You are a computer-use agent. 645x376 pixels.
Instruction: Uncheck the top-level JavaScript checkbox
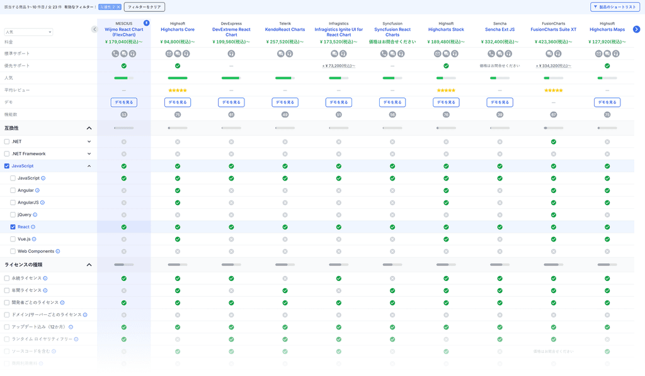[6, 166]
